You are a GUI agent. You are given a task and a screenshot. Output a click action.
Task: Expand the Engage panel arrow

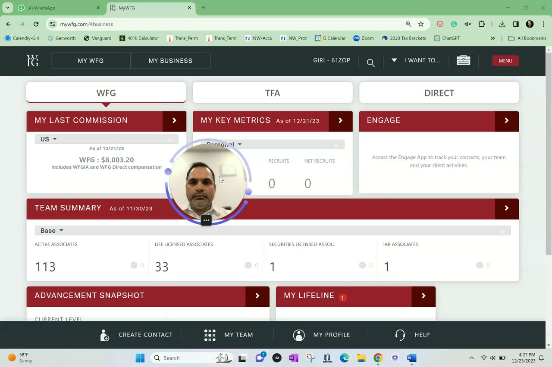click(x=507, y=120)
